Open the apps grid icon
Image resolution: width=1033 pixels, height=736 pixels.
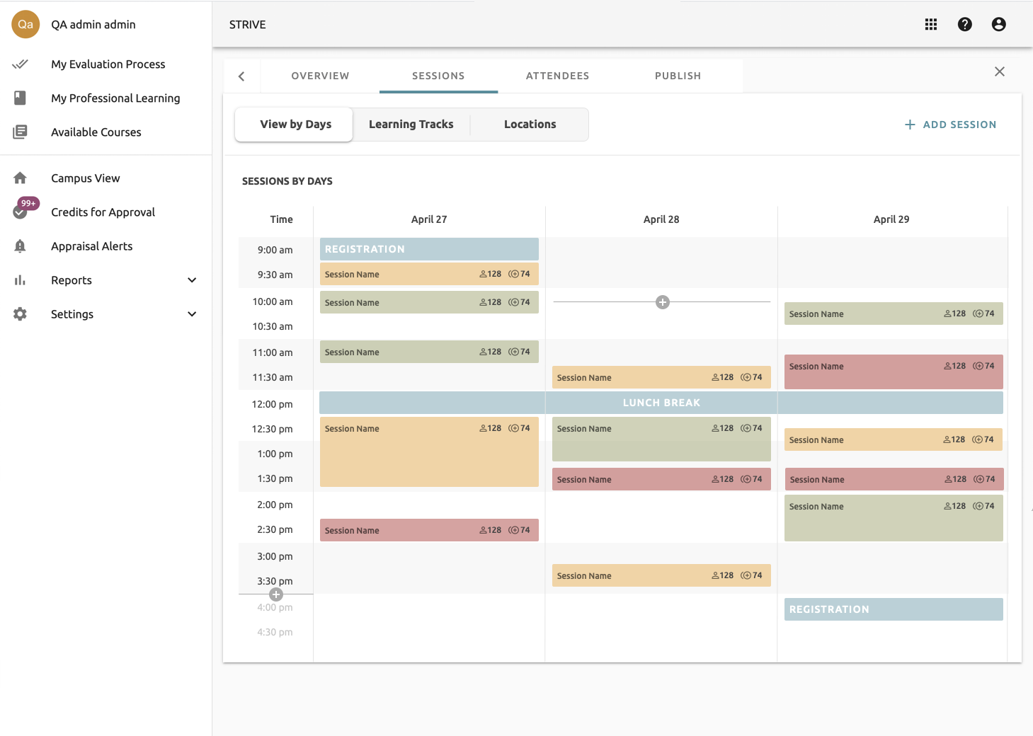(930, 25)
